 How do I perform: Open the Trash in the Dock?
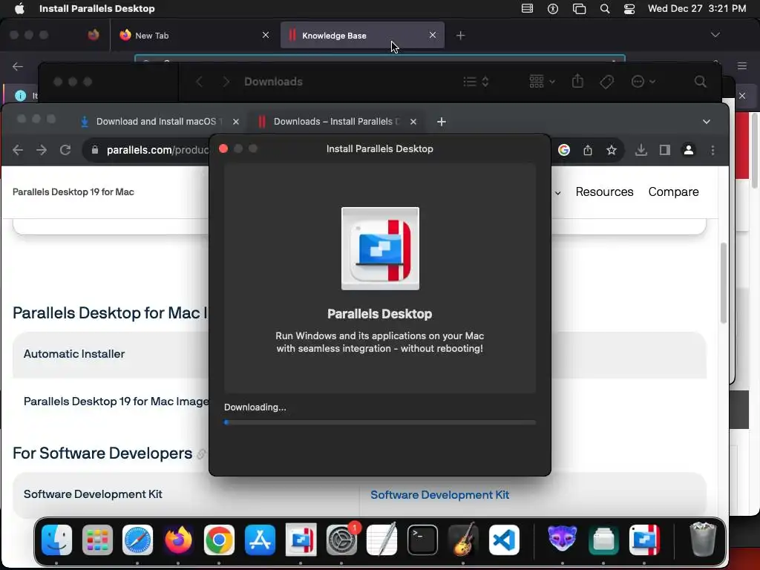[703, 540]
